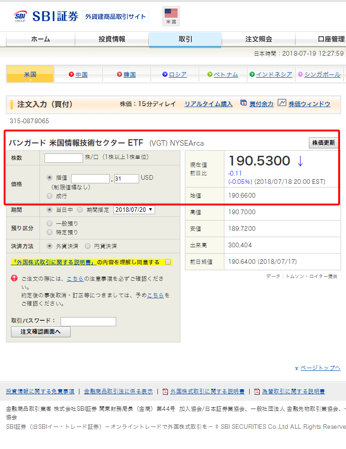This screenshot has height=449, width=346.
Task: Click the 韓国 market link
Action: pos(129,75)
